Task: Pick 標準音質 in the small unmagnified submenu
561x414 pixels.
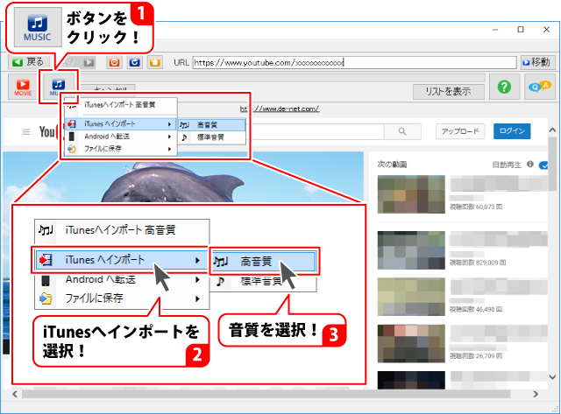Action: (x=212, y=137)
